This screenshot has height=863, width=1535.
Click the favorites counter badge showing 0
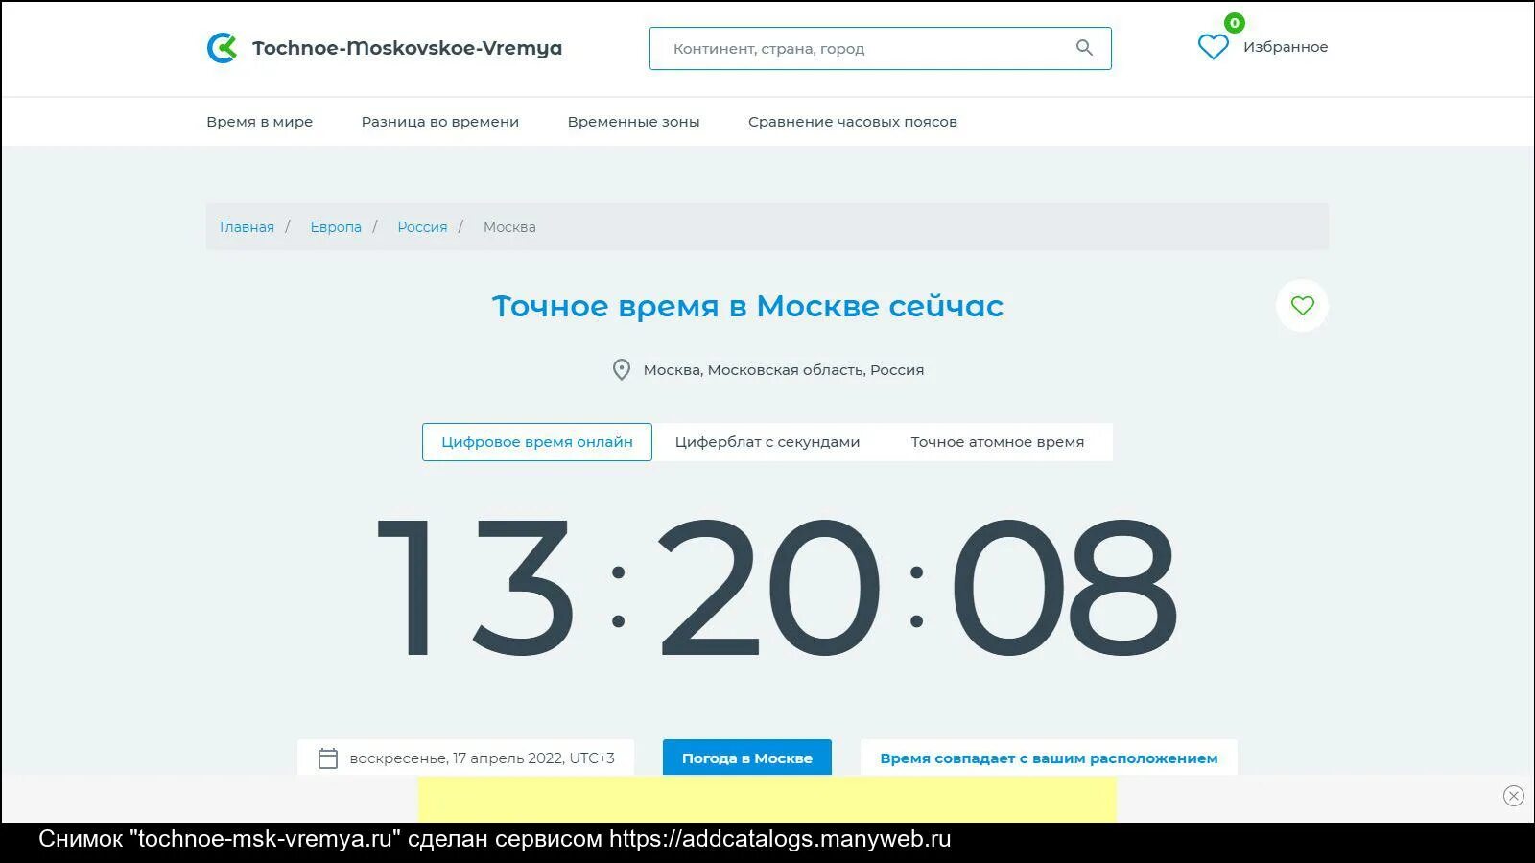click(x=1235, y=23)
